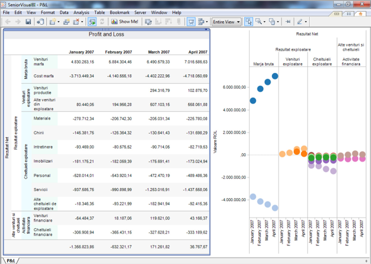371x264 pixels.
Task: Sort descending from the toolbar
Action: 168,22
